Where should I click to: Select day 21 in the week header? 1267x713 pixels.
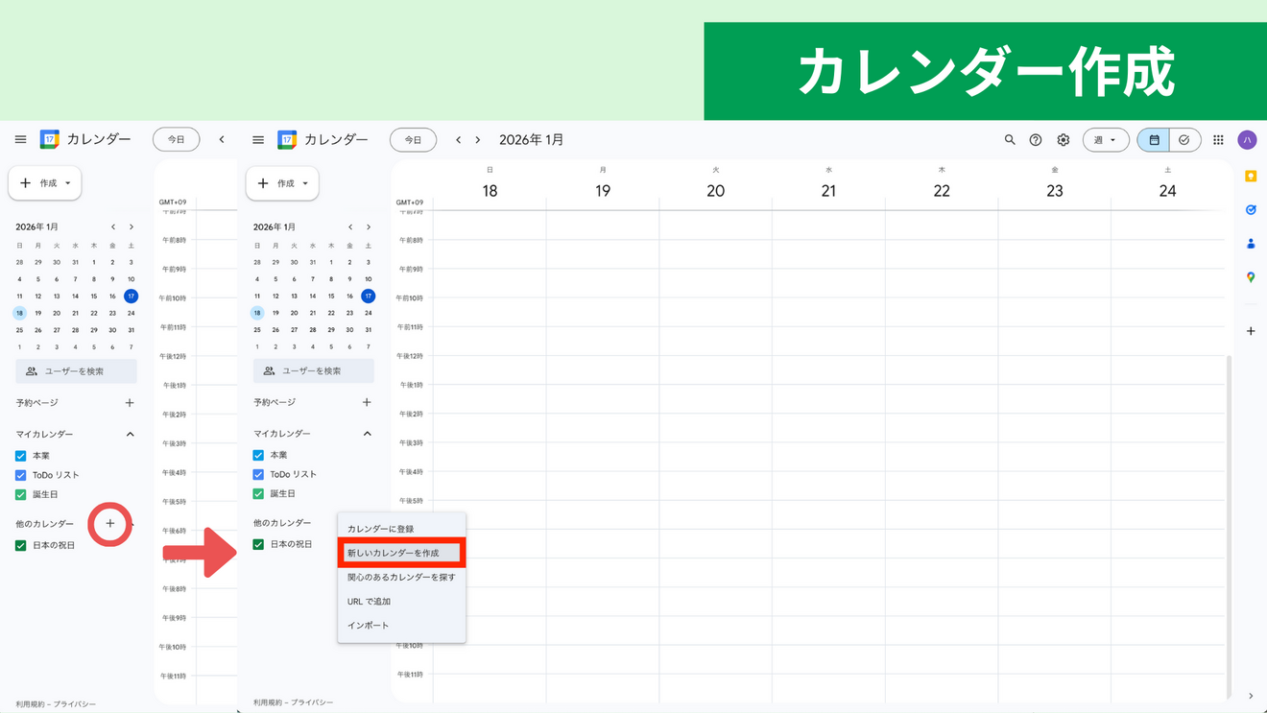(828, 191)
